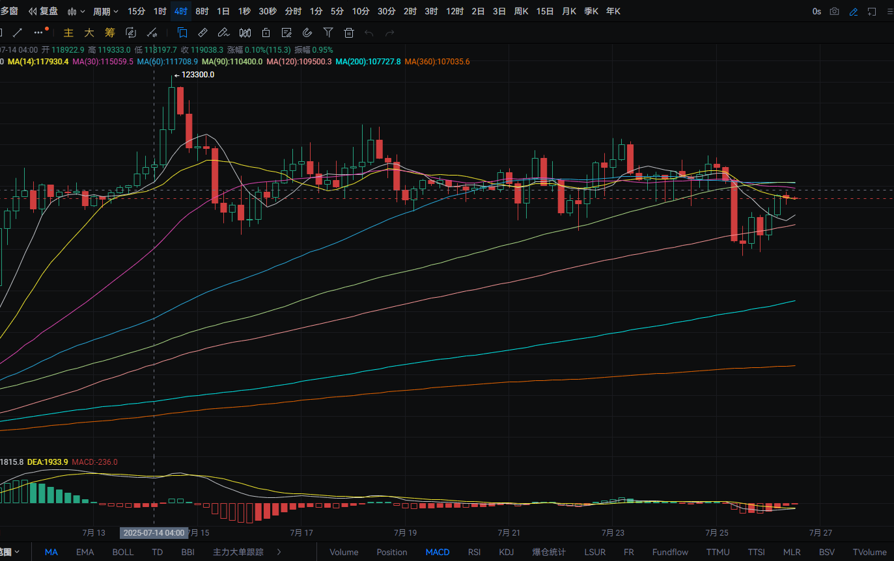Open the pencil brush drawing tool
894x561 pixels.
tap(223, 33)
